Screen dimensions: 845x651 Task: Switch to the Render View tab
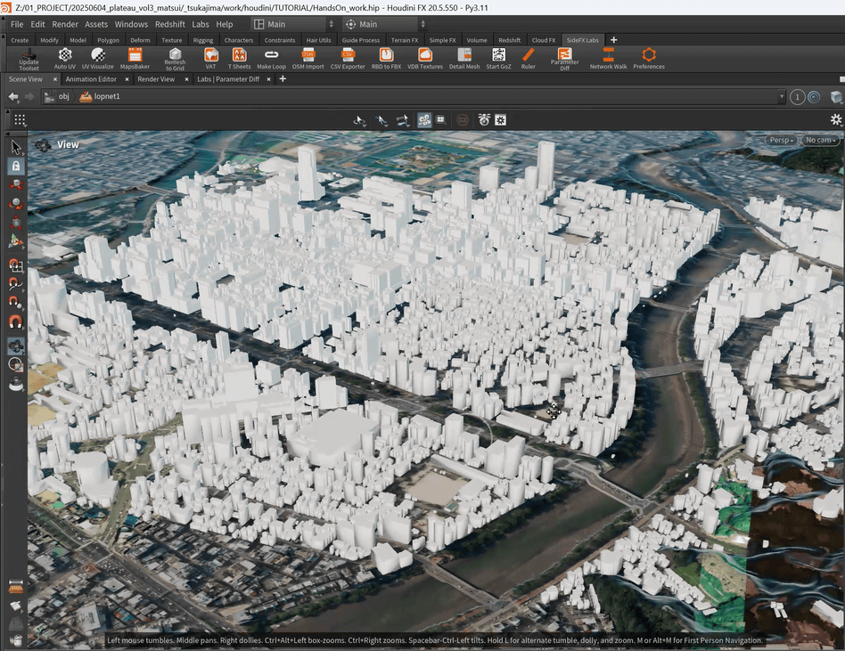155,79
